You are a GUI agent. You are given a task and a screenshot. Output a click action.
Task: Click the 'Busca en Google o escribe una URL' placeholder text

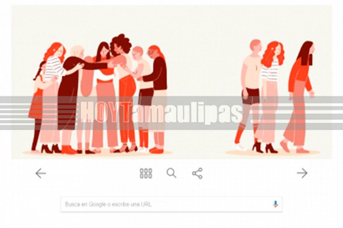pyautogui.click(x=108, y=204)
